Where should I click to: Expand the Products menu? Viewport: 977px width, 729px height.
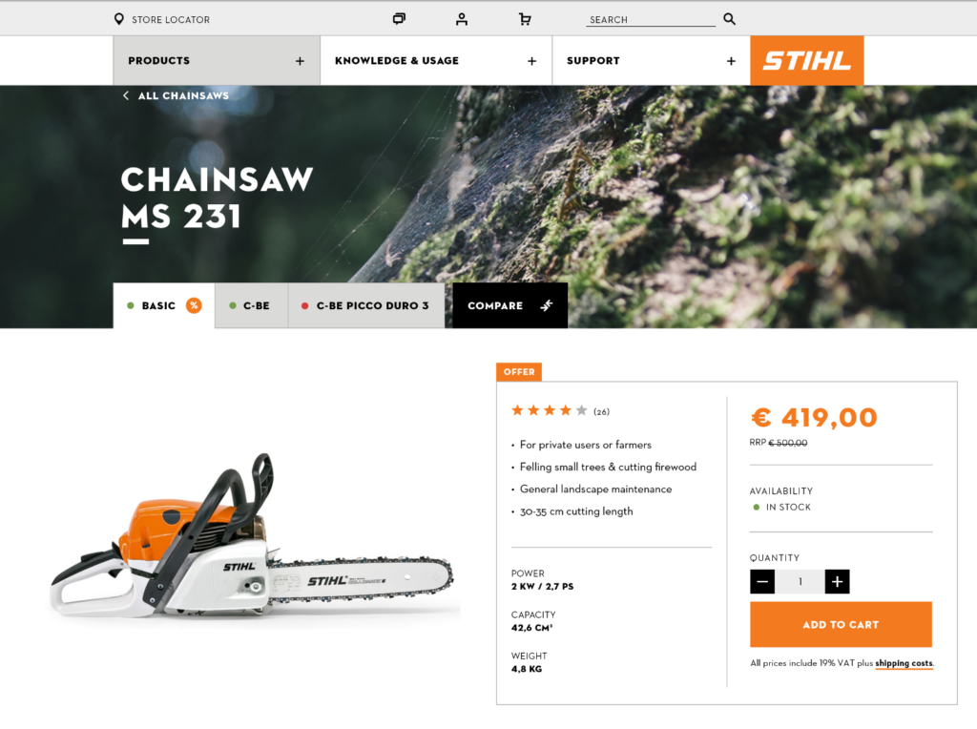[x=217, y=60]
